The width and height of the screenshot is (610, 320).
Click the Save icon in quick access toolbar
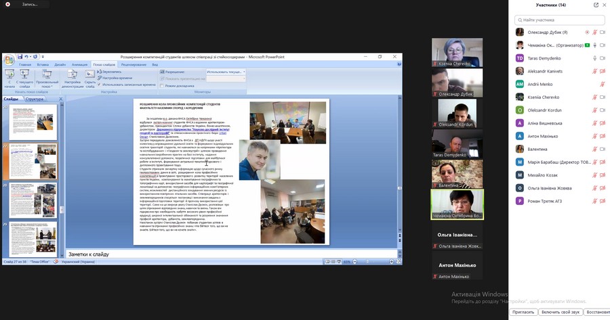pos(20,57)
